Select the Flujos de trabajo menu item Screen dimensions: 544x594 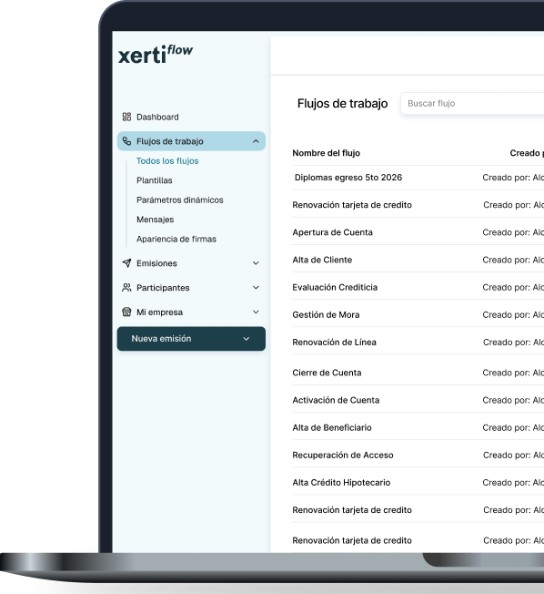pyautogui.click(x=191, y=141)
